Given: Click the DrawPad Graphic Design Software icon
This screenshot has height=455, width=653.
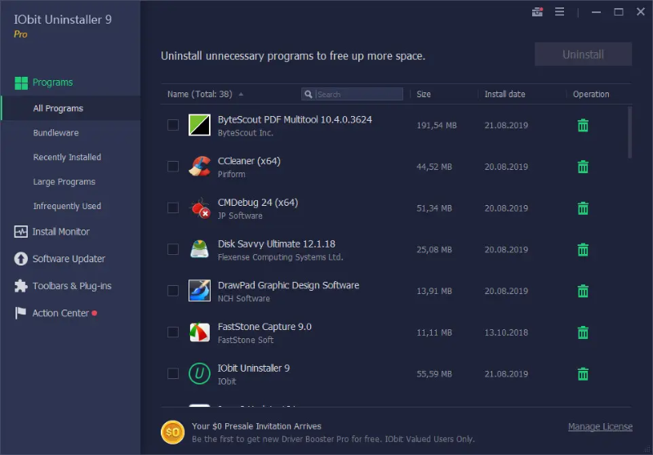Looking at the screenshot, I should pyautogui.click(x=200, y=291).
